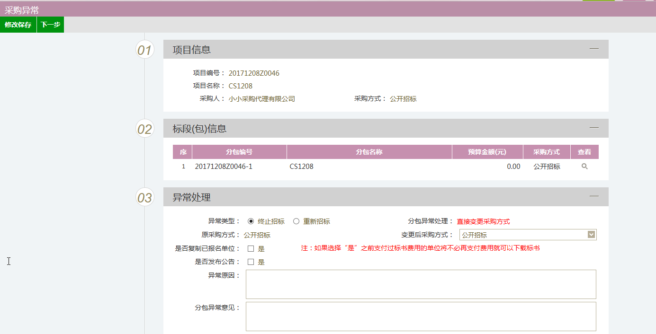Select the 终止招标 radio button

251,221
